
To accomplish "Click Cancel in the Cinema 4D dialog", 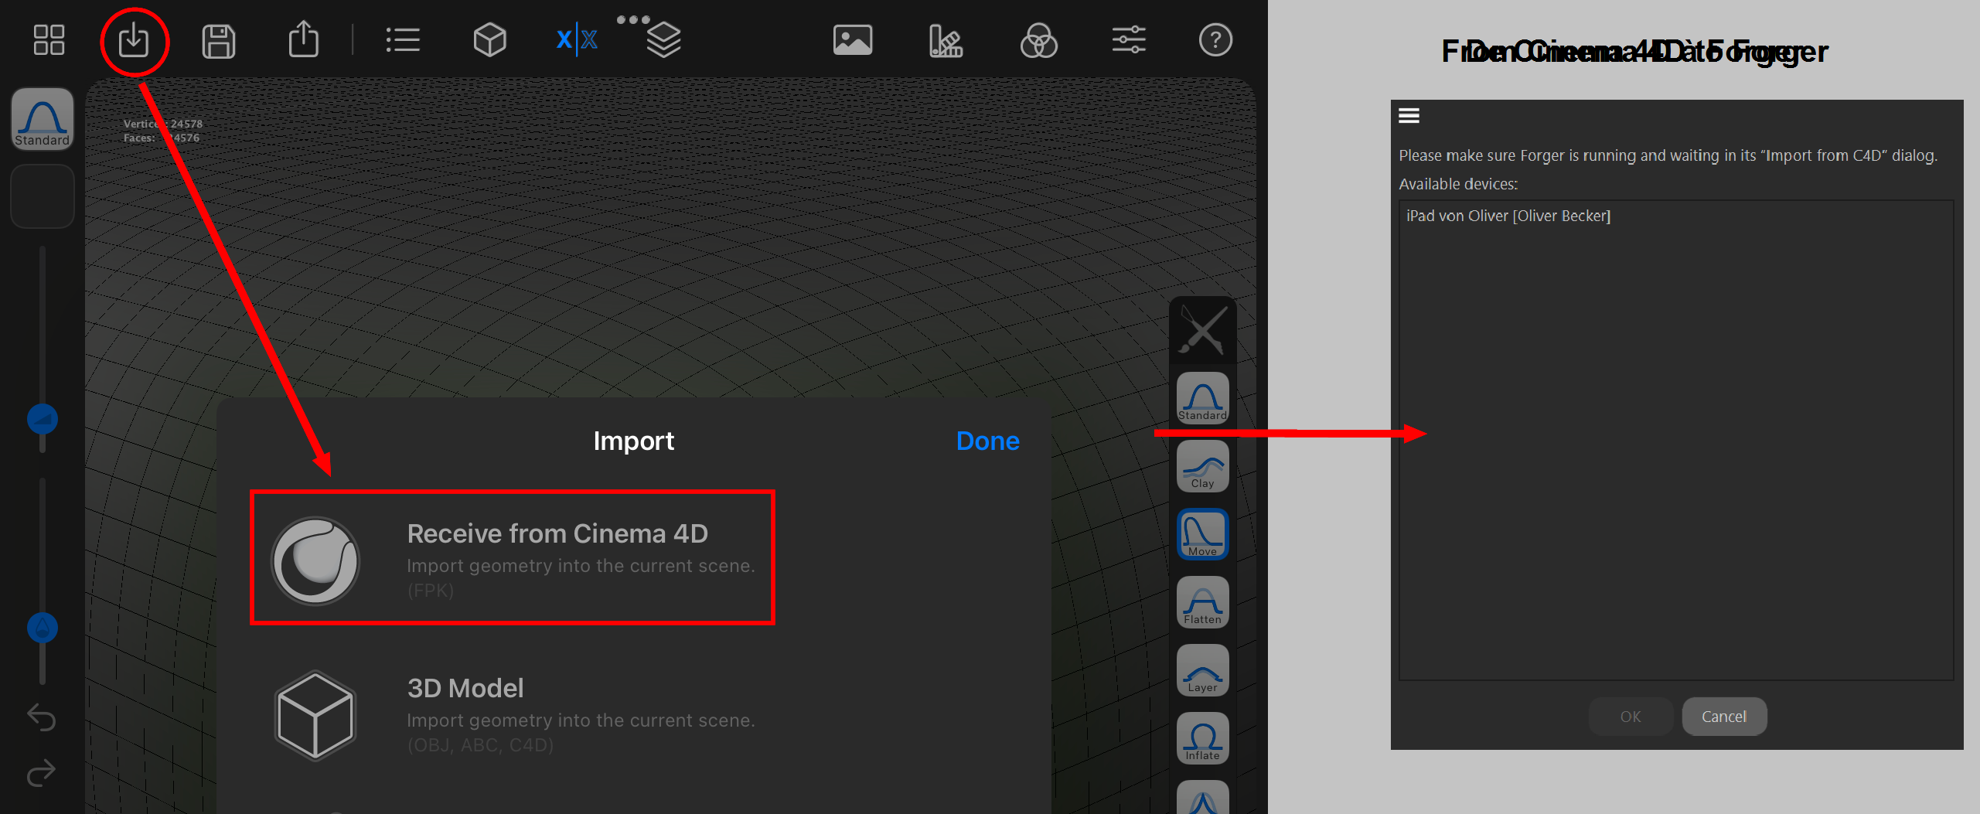I will (x=1724, y=717).
